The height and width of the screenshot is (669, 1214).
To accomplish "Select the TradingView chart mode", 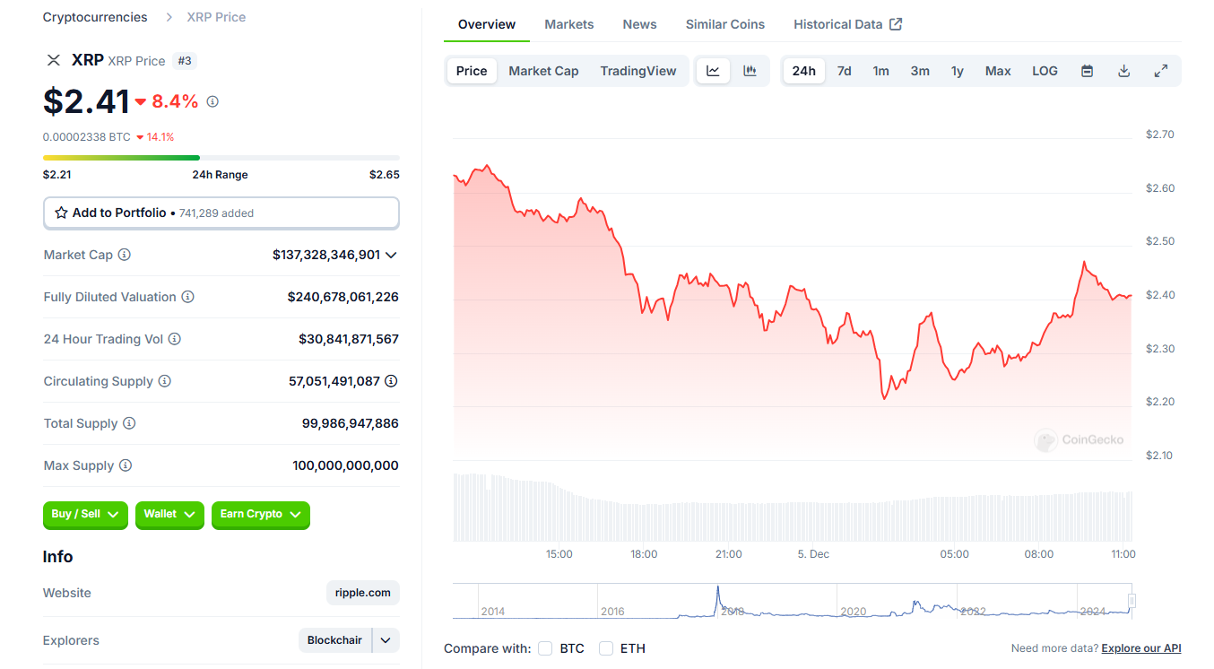I will [x=638, y=71].
